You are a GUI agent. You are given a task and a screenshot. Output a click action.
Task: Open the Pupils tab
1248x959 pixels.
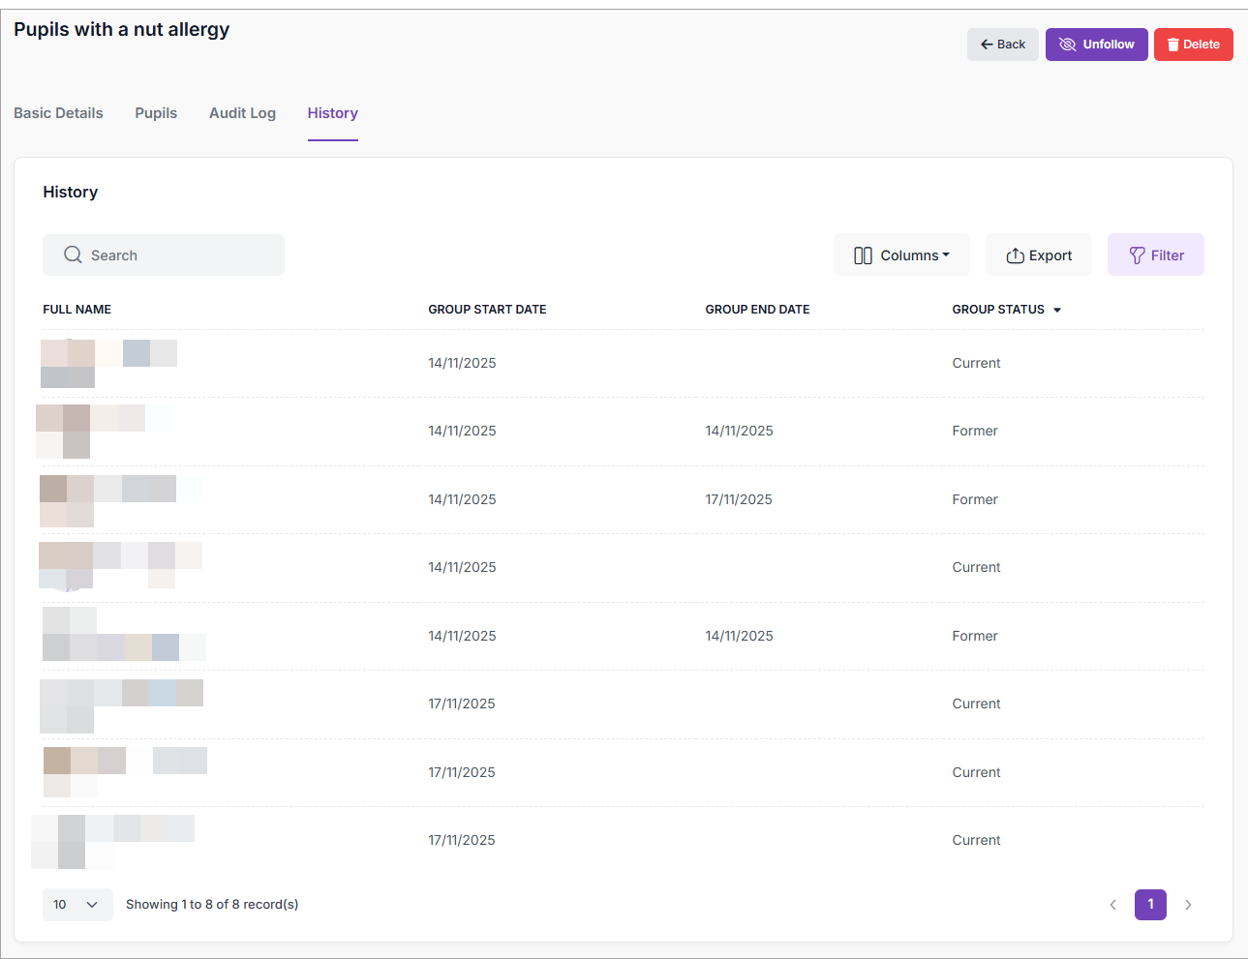point(156,113)
